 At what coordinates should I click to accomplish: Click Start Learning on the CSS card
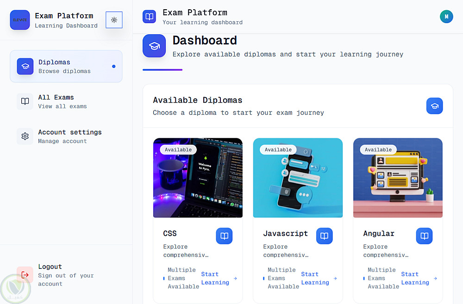click(x=215, y=279)
